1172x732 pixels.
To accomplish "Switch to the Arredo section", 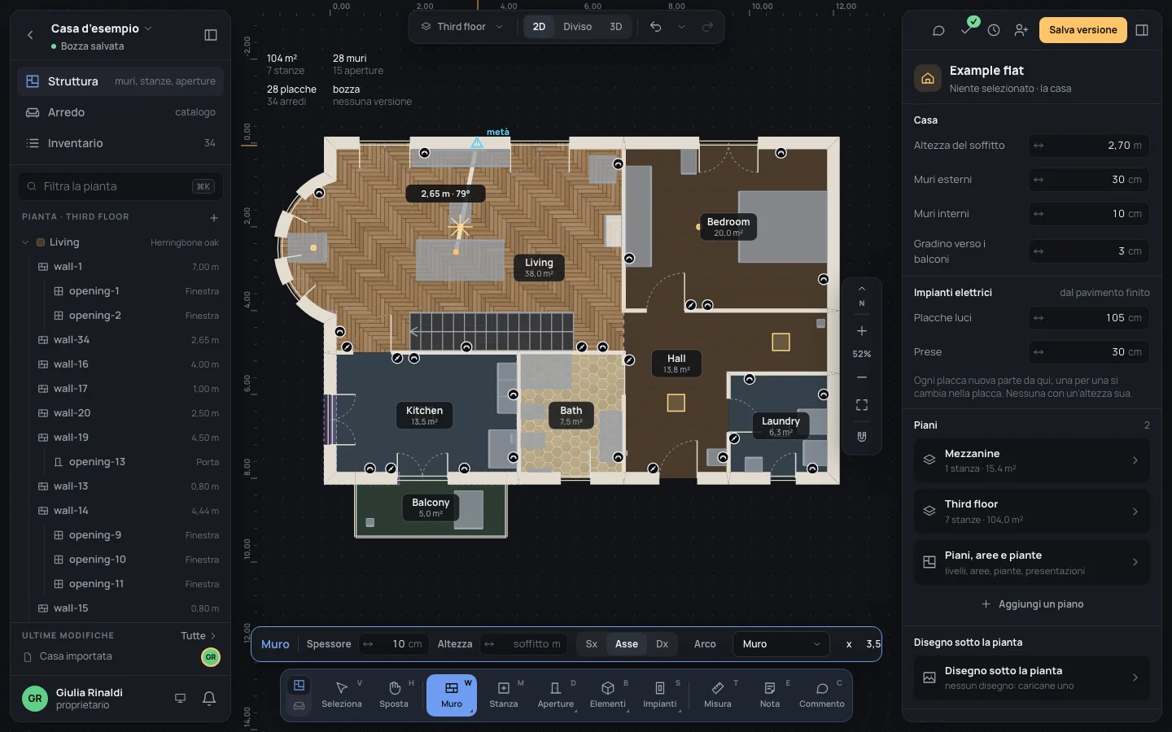I will 120,112.
